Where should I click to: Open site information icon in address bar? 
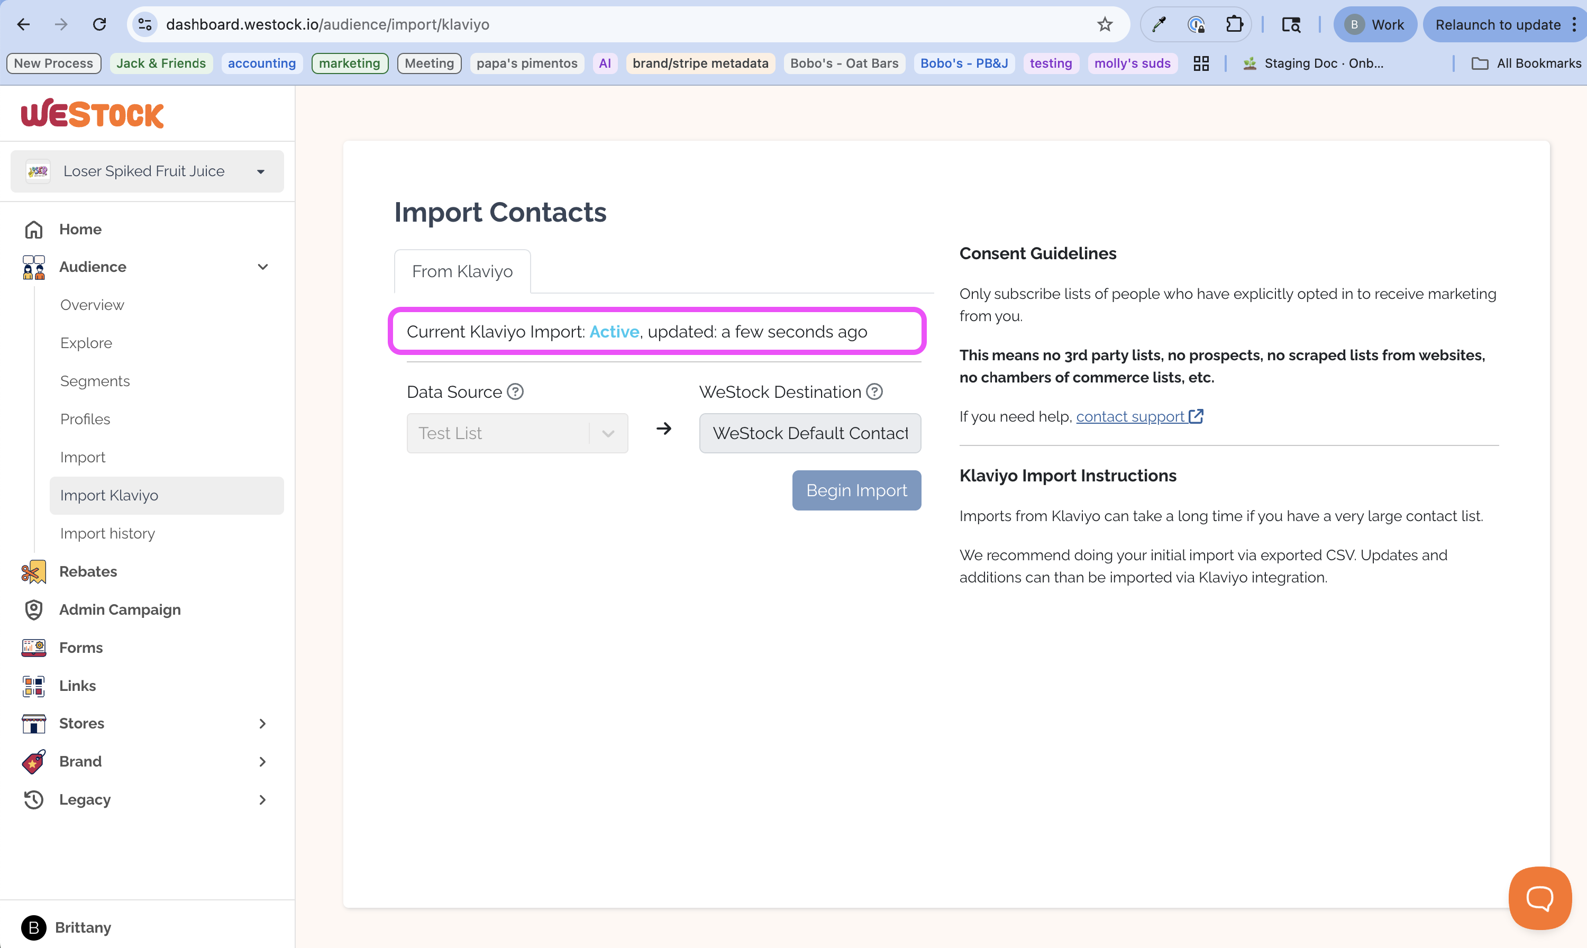[145, 24]
